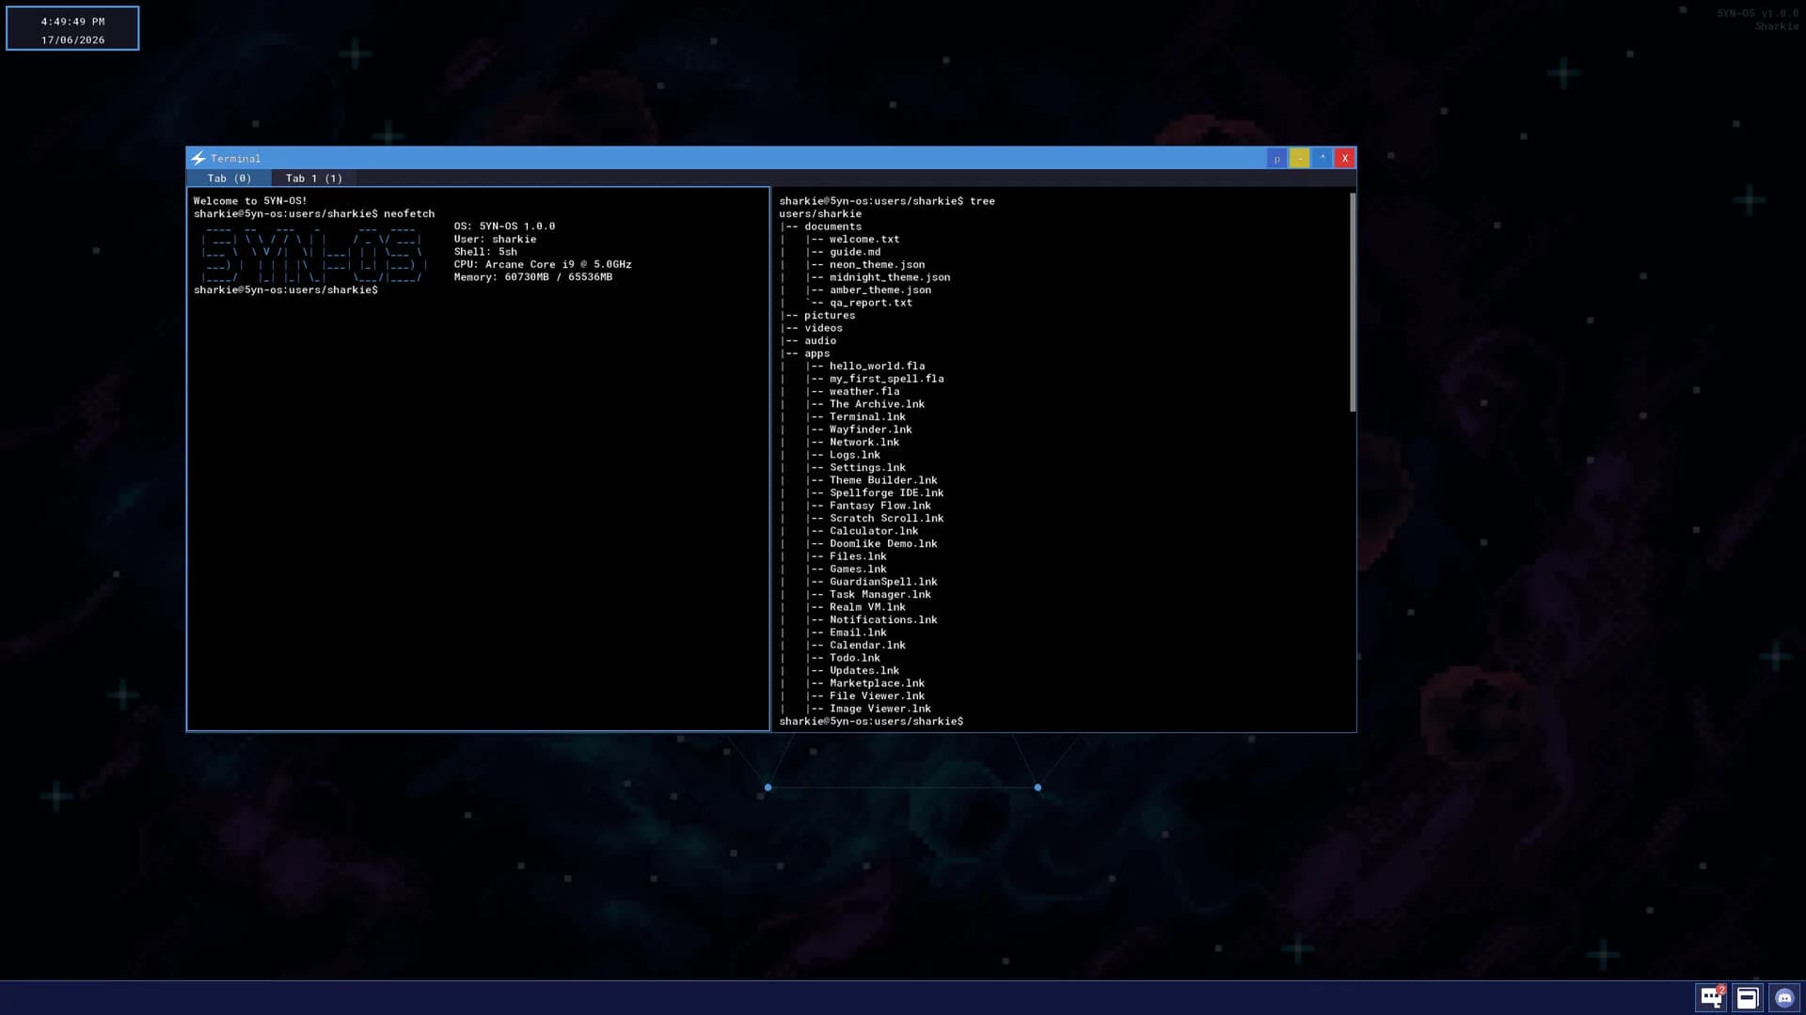The height and width of the screenshot is (1015, 1806).
Task: Click the 'CPU: Arcane Core i9' neofetch line
Action: (543, 264)
